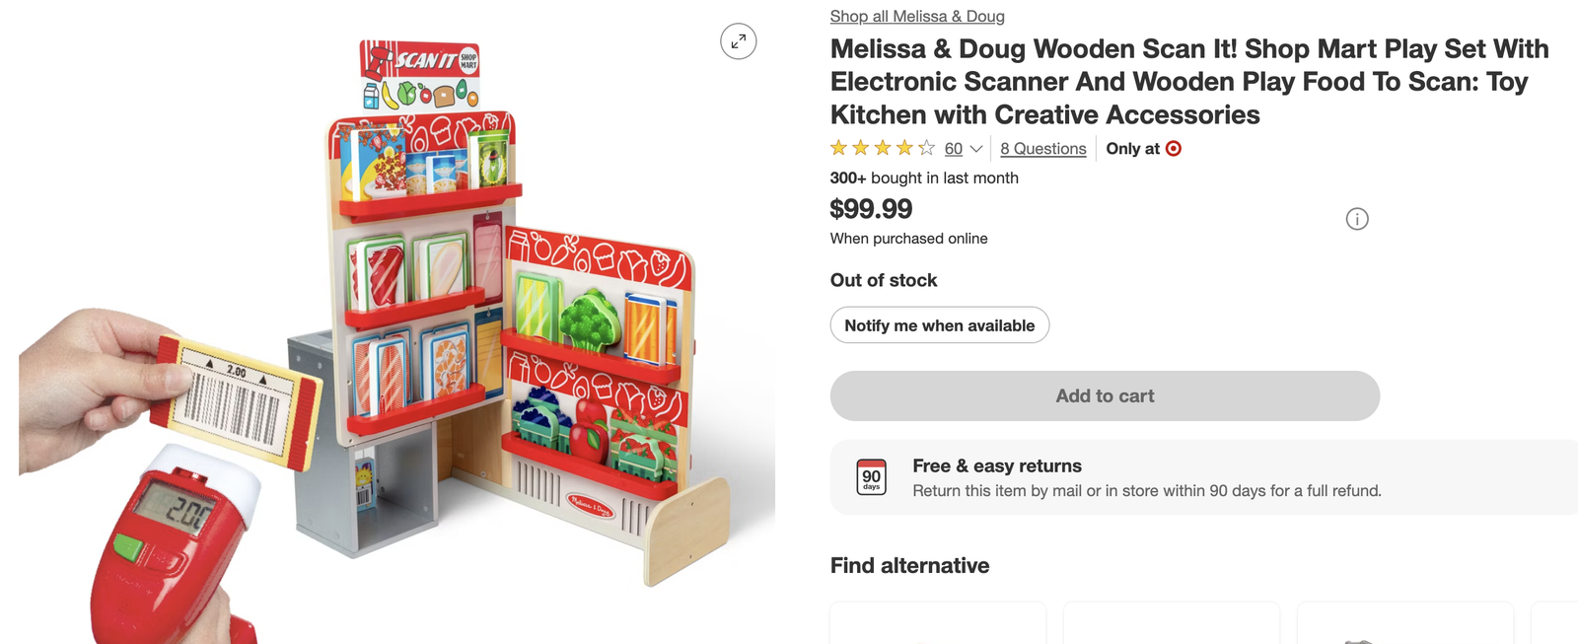This screenshot has height=644, width=1578.
Task: Click the Only at label text
Action: pos(1132,149)
